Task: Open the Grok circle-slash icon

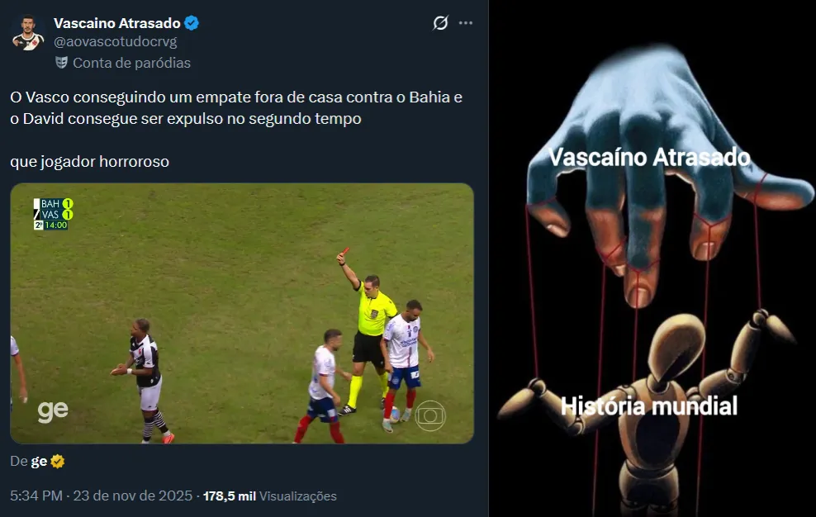Action: 440,23
